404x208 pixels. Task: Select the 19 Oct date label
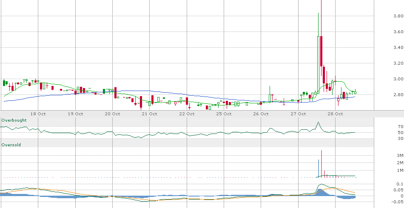click(x=76, y=114)
